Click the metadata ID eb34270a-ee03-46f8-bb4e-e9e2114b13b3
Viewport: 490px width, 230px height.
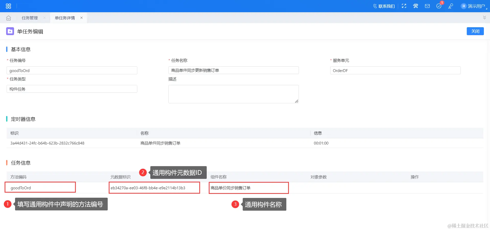[x=148, y=188]
